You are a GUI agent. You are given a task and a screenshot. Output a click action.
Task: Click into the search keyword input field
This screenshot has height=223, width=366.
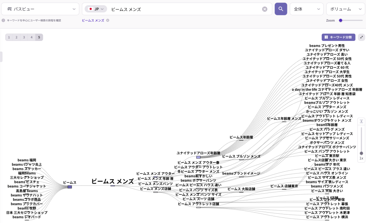pyautogui.click(x=184, y=9)
